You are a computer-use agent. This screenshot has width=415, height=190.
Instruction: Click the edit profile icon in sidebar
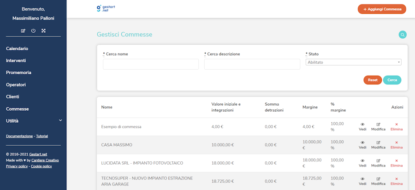(x=23, y=31)
